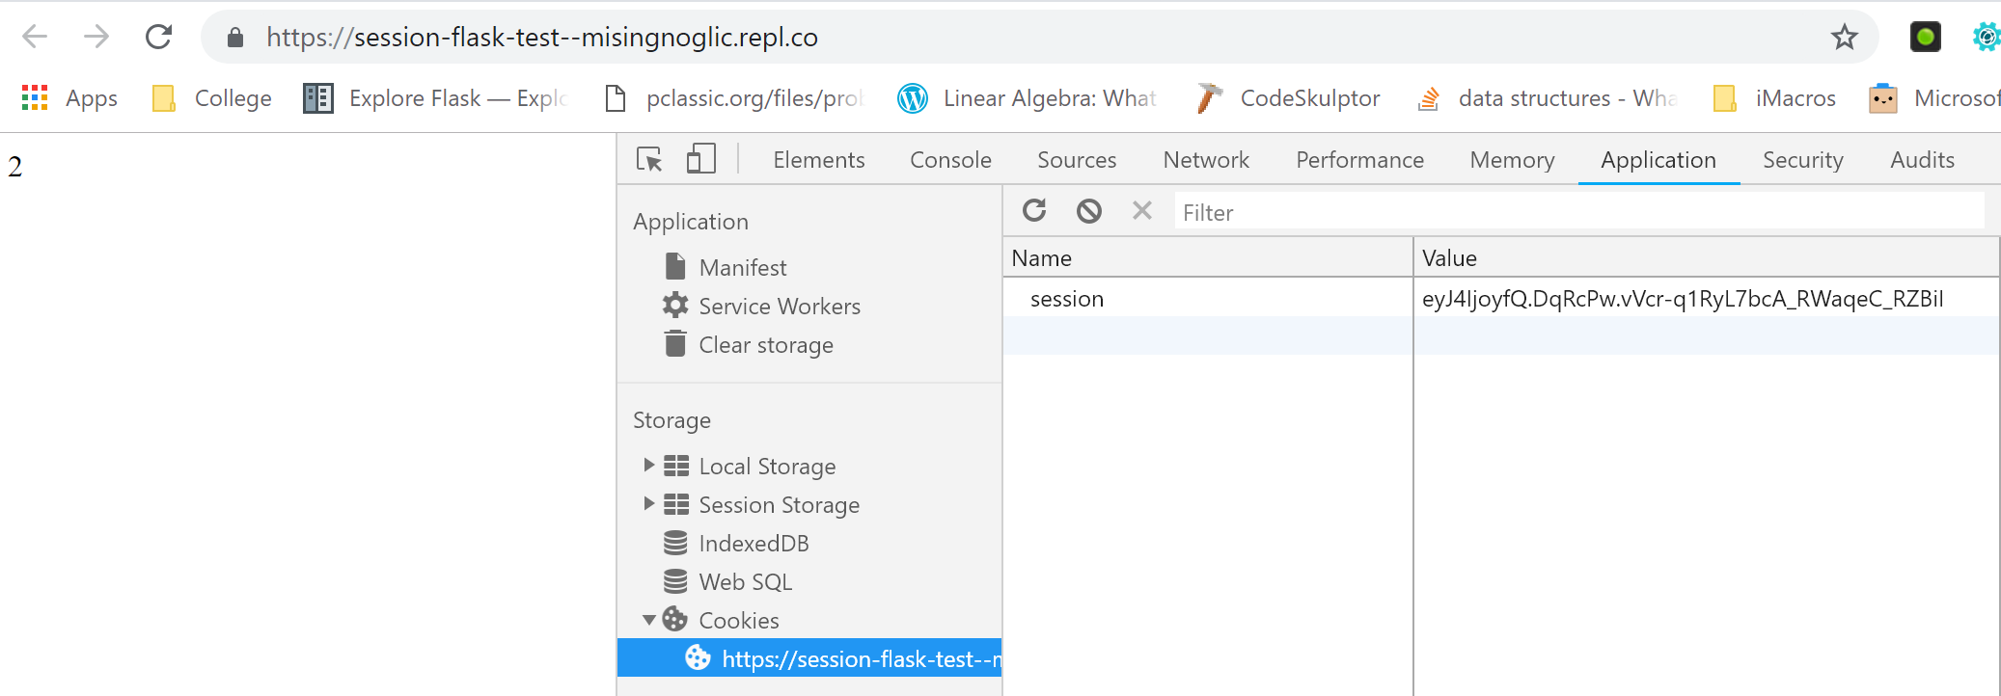Refresh the cookies table
2001x696 pixels.
coord(1034,211)
